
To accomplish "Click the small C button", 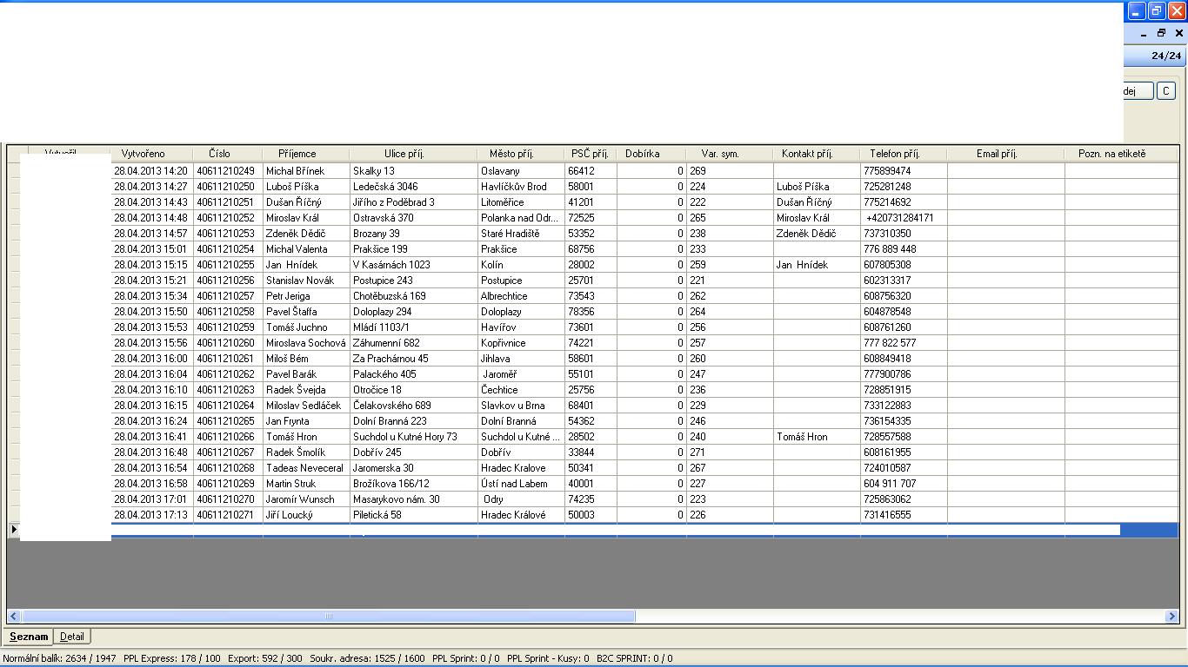I will point(1165,91).
